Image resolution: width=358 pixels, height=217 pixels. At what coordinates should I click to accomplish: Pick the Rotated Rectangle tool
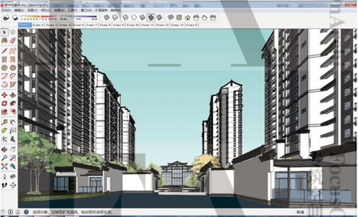coord(13,59)
